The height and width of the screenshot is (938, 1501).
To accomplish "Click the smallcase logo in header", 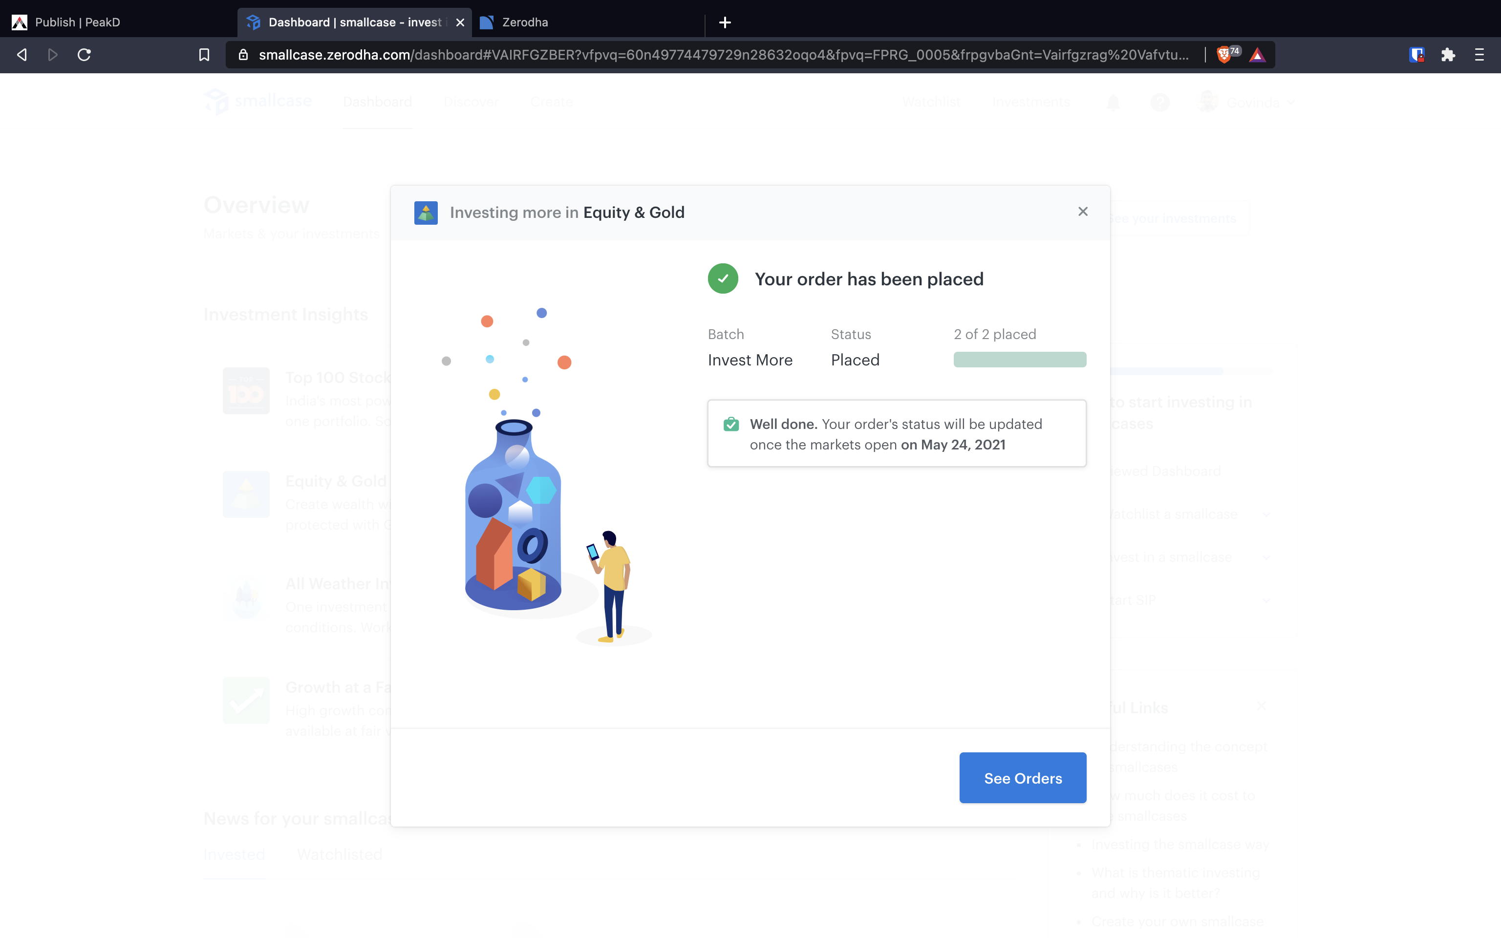I will coord(258,101).
